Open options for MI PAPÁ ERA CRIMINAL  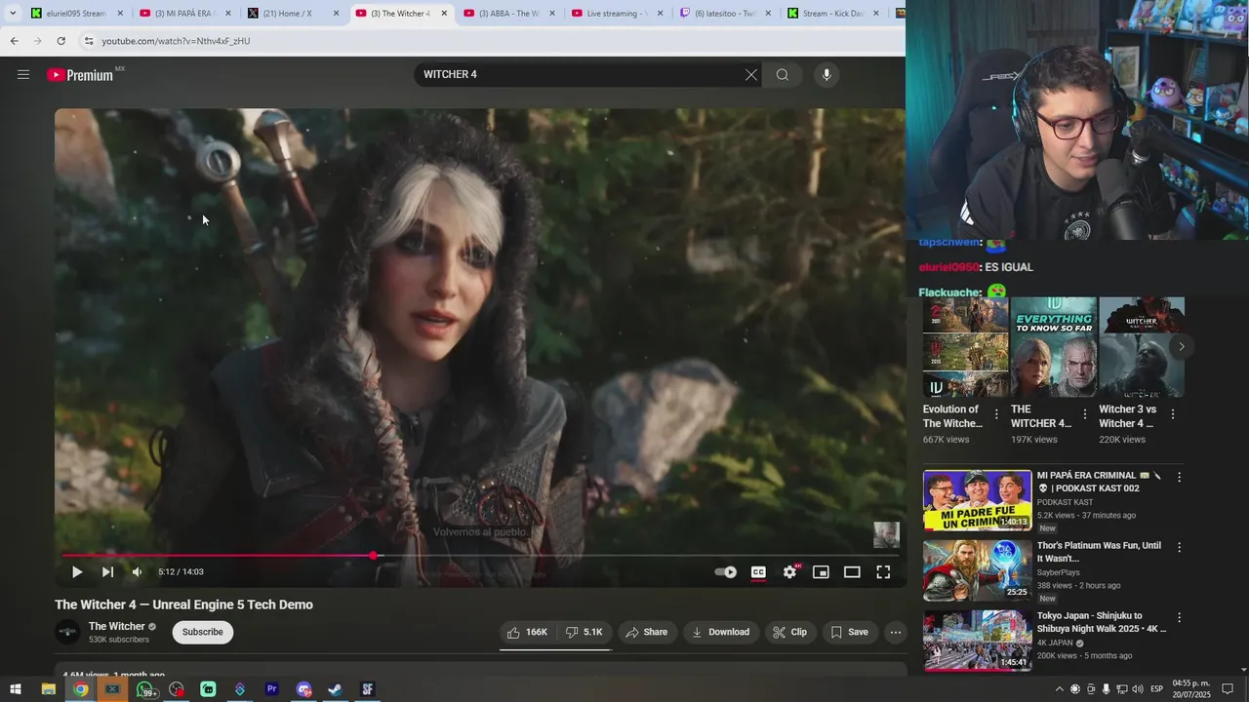click(x=1179, y=478)
